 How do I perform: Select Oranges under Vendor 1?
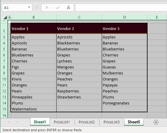[x=34, y=85]
